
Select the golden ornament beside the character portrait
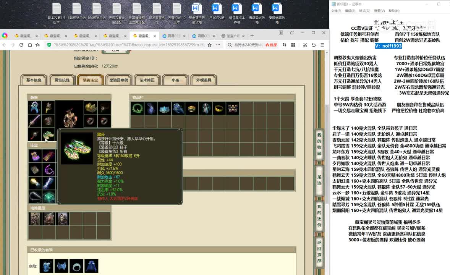(x=91, y=107)
